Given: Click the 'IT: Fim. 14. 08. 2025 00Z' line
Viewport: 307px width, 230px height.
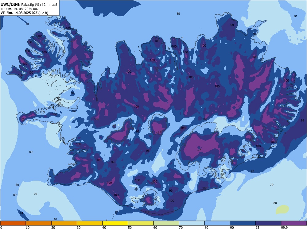Looking at the screenshot, I should [20, 9].
